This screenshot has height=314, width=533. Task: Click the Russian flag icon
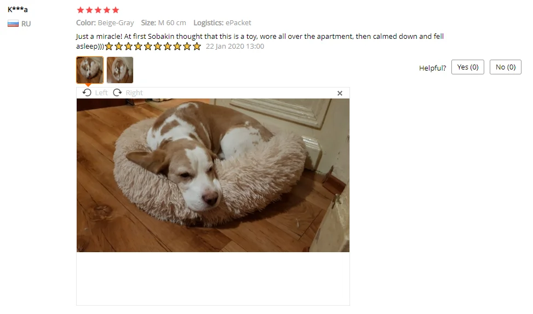tap(13, 24)
